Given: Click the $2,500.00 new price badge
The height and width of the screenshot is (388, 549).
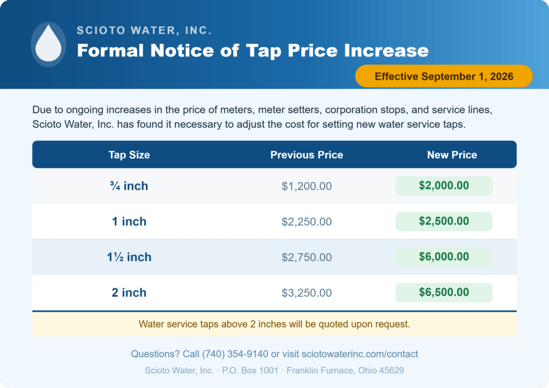Looking at the screenshot, I should 444,221.
